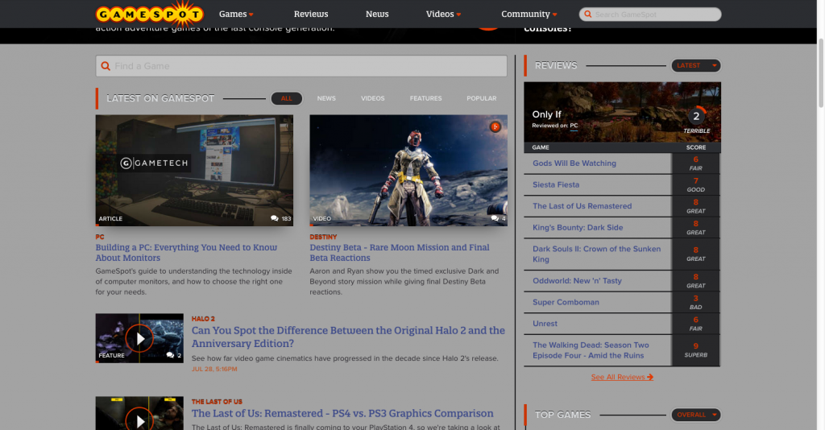Click the PC category tag
The image size is (825, 430).
pyautogui.click(x=100, y=237)
